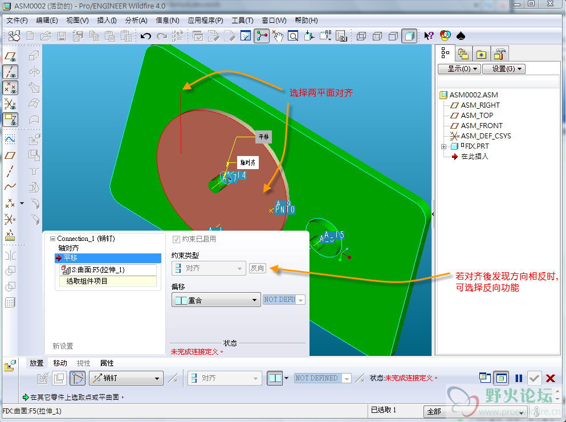The image size is (566, 422).
Task: Click the pan hand view icon
Action: [x=278, y=36]
